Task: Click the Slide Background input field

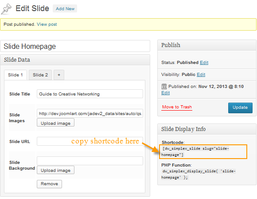Action: tap(90, 161)
